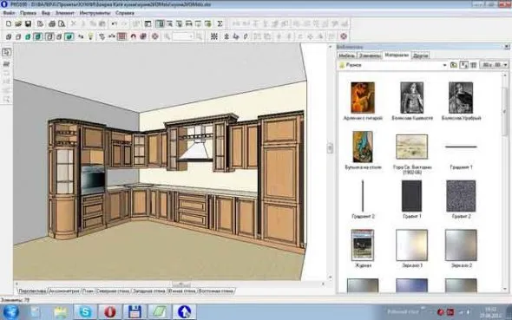This screenshot has width=512, height=320.
Task: Open Opera browser from the taskbar
Action: 109,312
